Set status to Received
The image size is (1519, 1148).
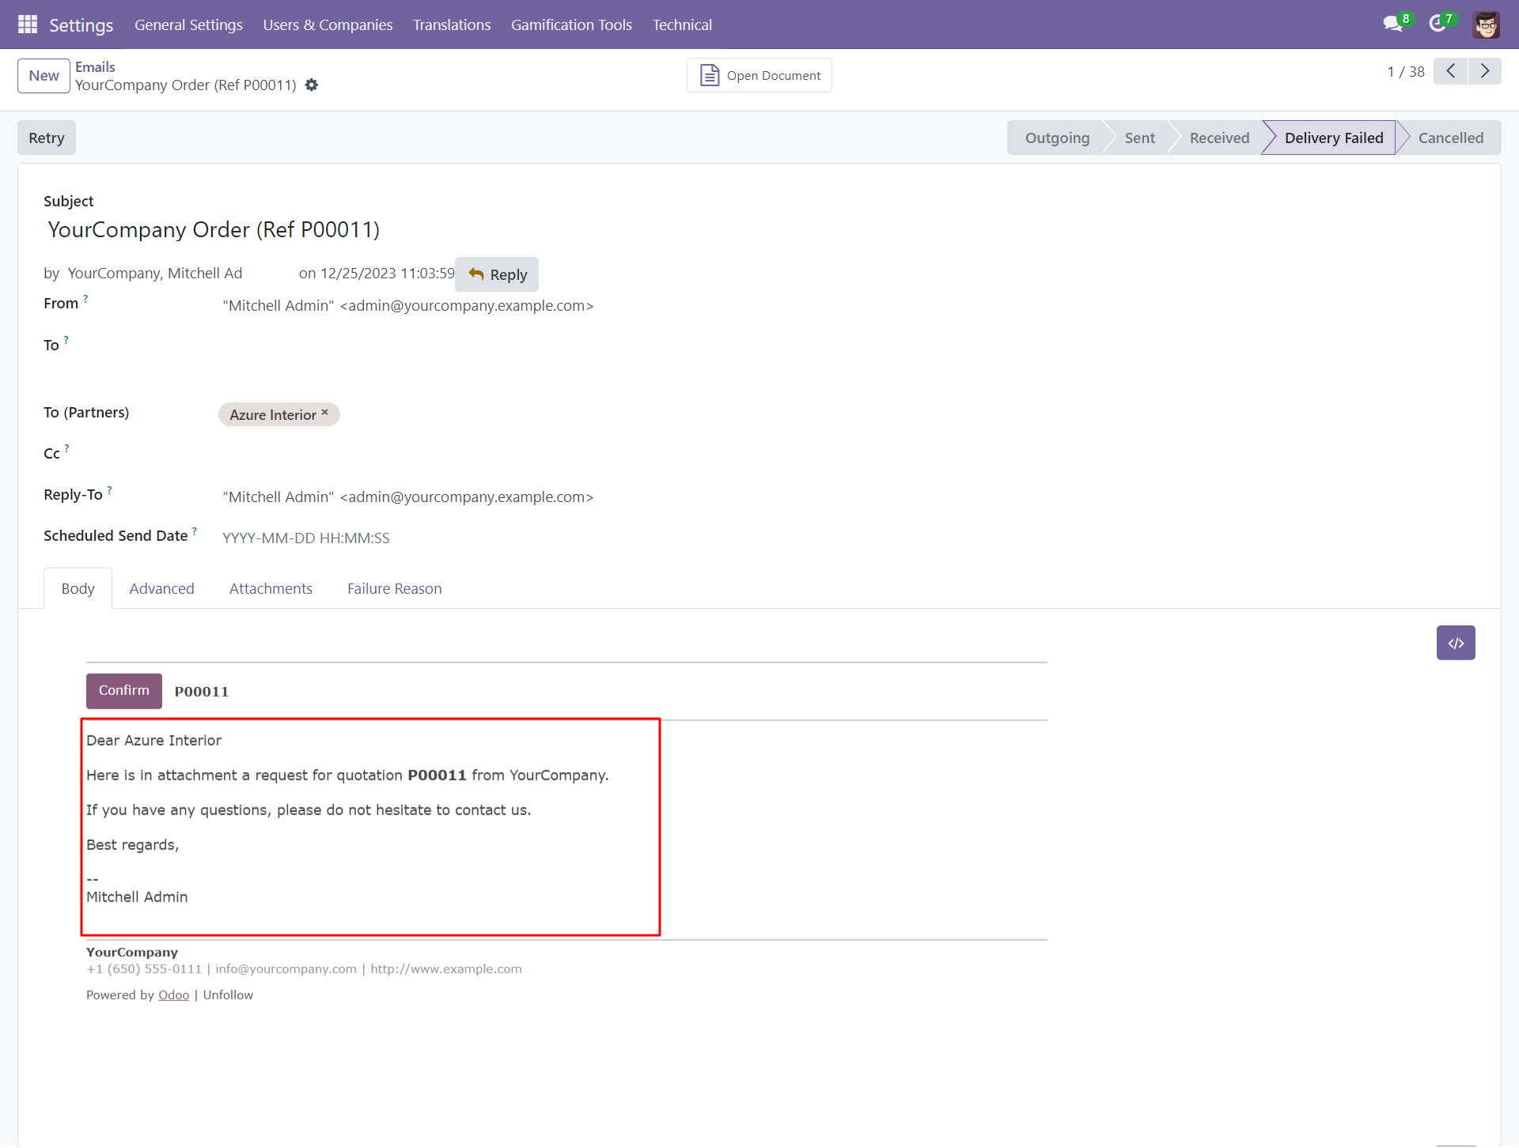pos(1219,138)
